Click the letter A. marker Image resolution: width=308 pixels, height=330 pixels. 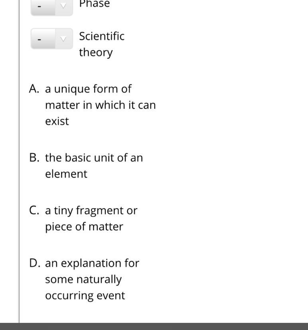click(34, 89)
